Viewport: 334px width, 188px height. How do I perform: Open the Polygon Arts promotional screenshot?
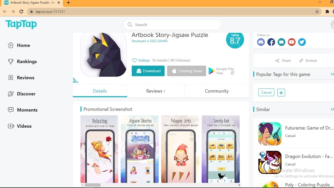click(180, 149)
